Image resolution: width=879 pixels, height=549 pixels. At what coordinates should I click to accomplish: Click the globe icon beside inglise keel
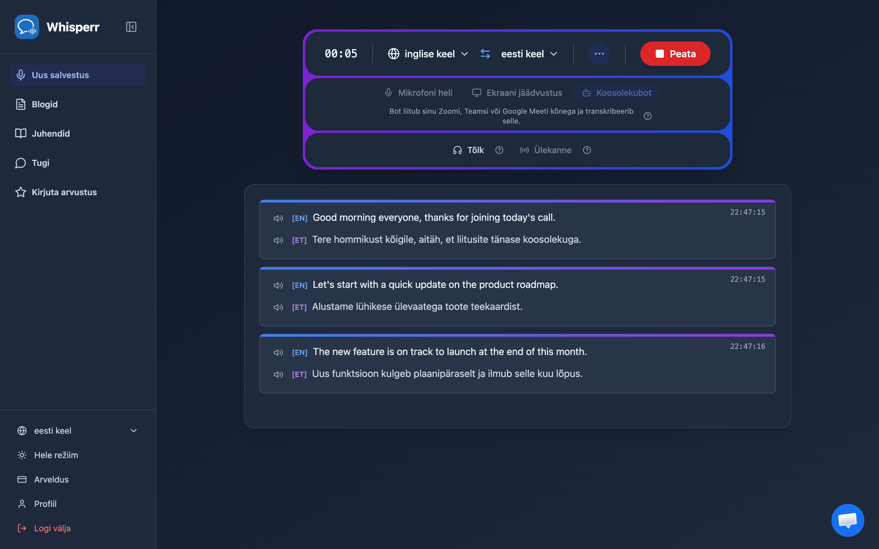393,54
